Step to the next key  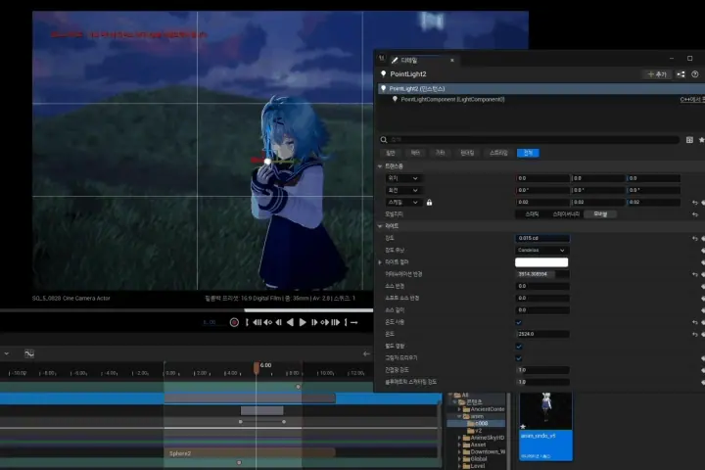point(325,322)
